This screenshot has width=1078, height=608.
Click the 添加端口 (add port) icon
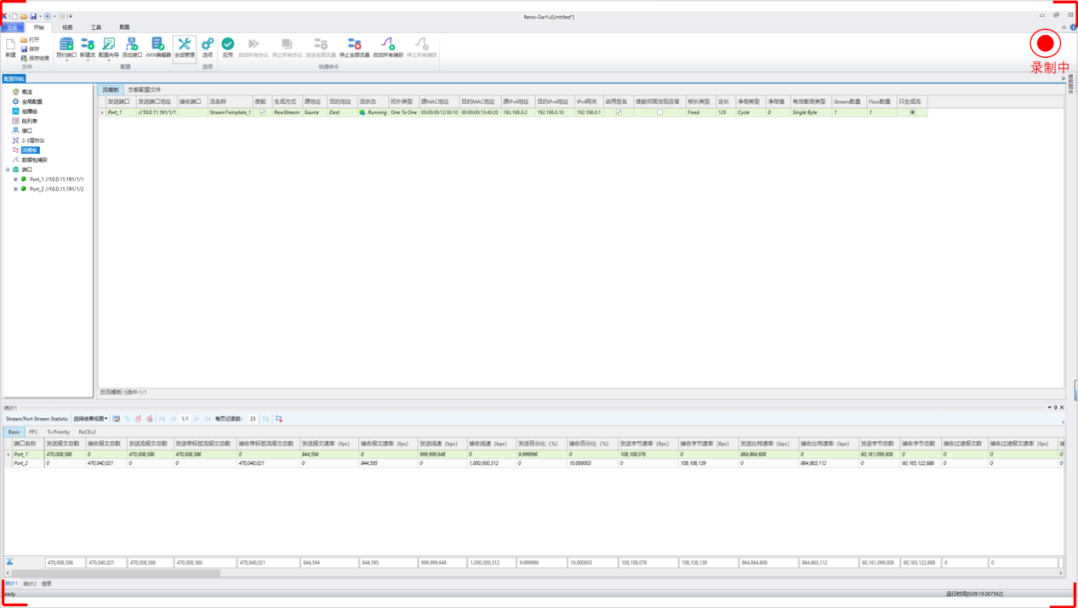[132, 45]
